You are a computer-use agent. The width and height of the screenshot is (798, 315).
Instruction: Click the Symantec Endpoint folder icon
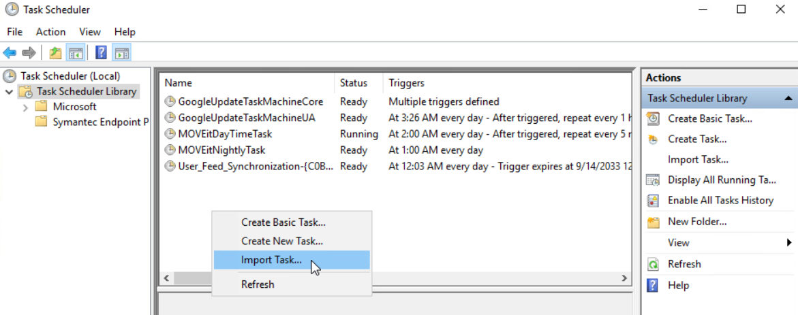(41, 122)
